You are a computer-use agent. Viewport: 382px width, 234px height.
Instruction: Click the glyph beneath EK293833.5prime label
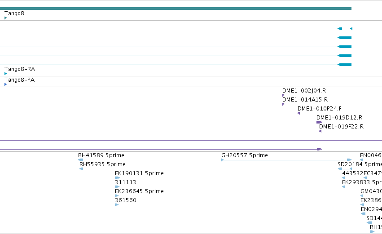[343, 187]
